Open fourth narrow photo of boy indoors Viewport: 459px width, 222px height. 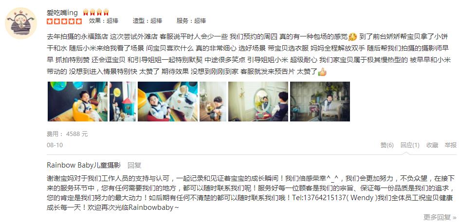pyautogui.click(x=213, y=102)
